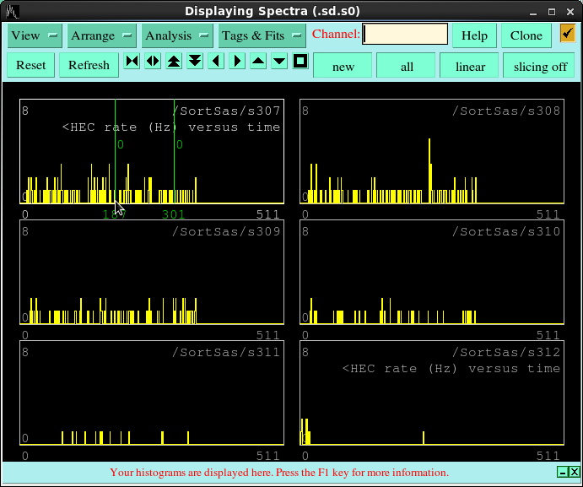Click the horizontal expand diamond icon

(153, 62)
